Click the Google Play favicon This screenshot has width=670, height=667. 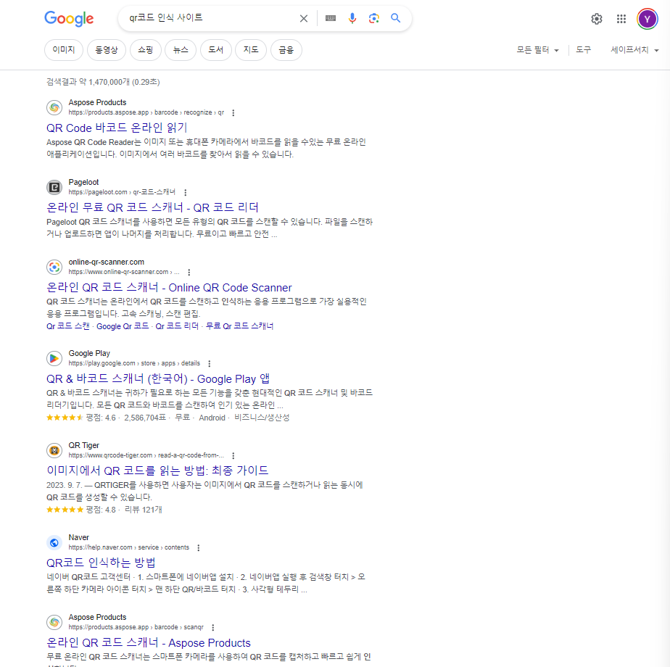click(x=54, y=358)
